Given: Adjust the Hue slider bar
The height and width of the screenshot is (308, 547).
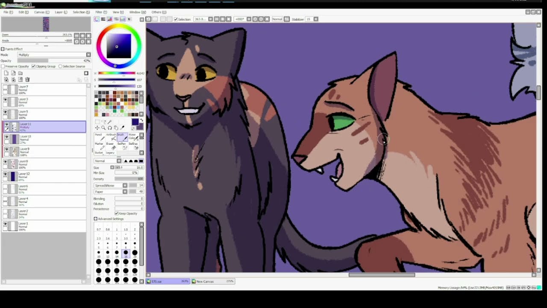Looking at the screenshot, I should pyautogui.click(x=117, y=73).
